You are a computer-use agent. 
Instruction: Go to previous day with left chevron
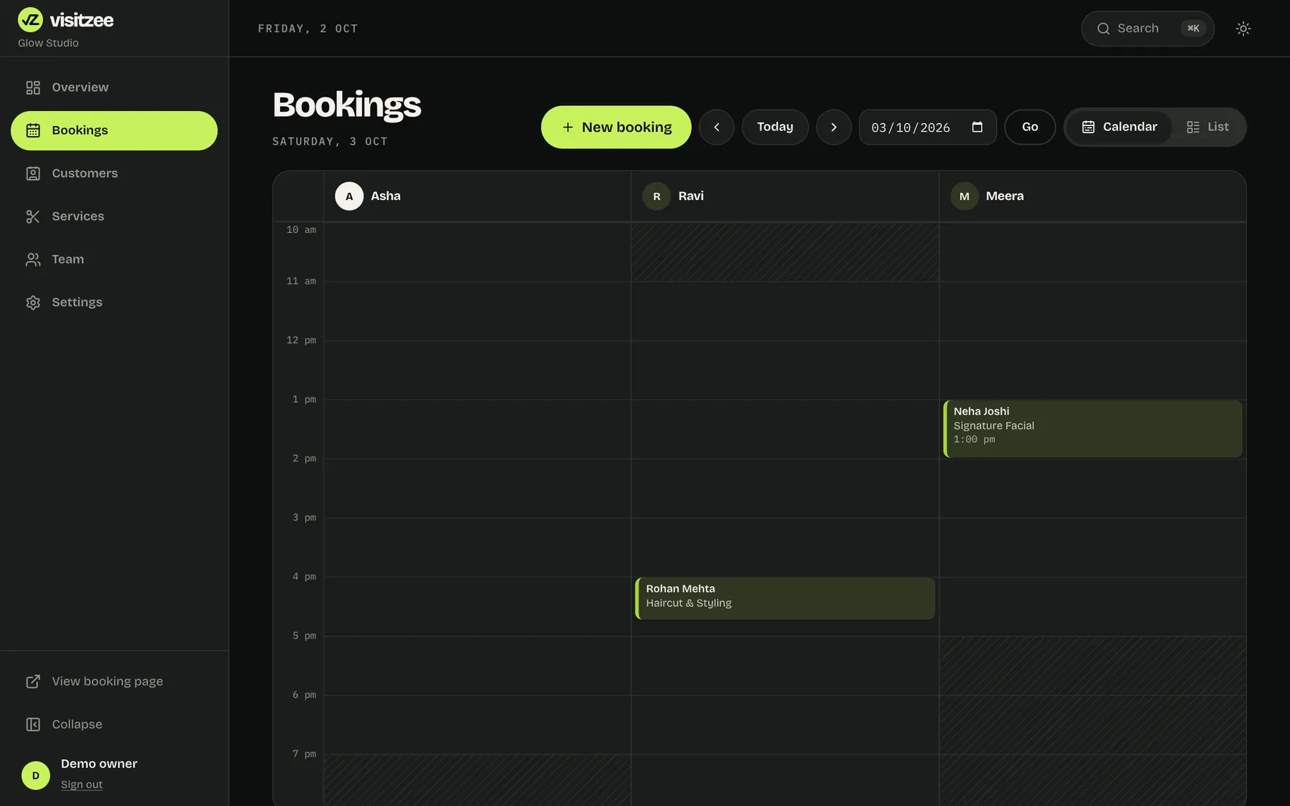coord(717,128)
